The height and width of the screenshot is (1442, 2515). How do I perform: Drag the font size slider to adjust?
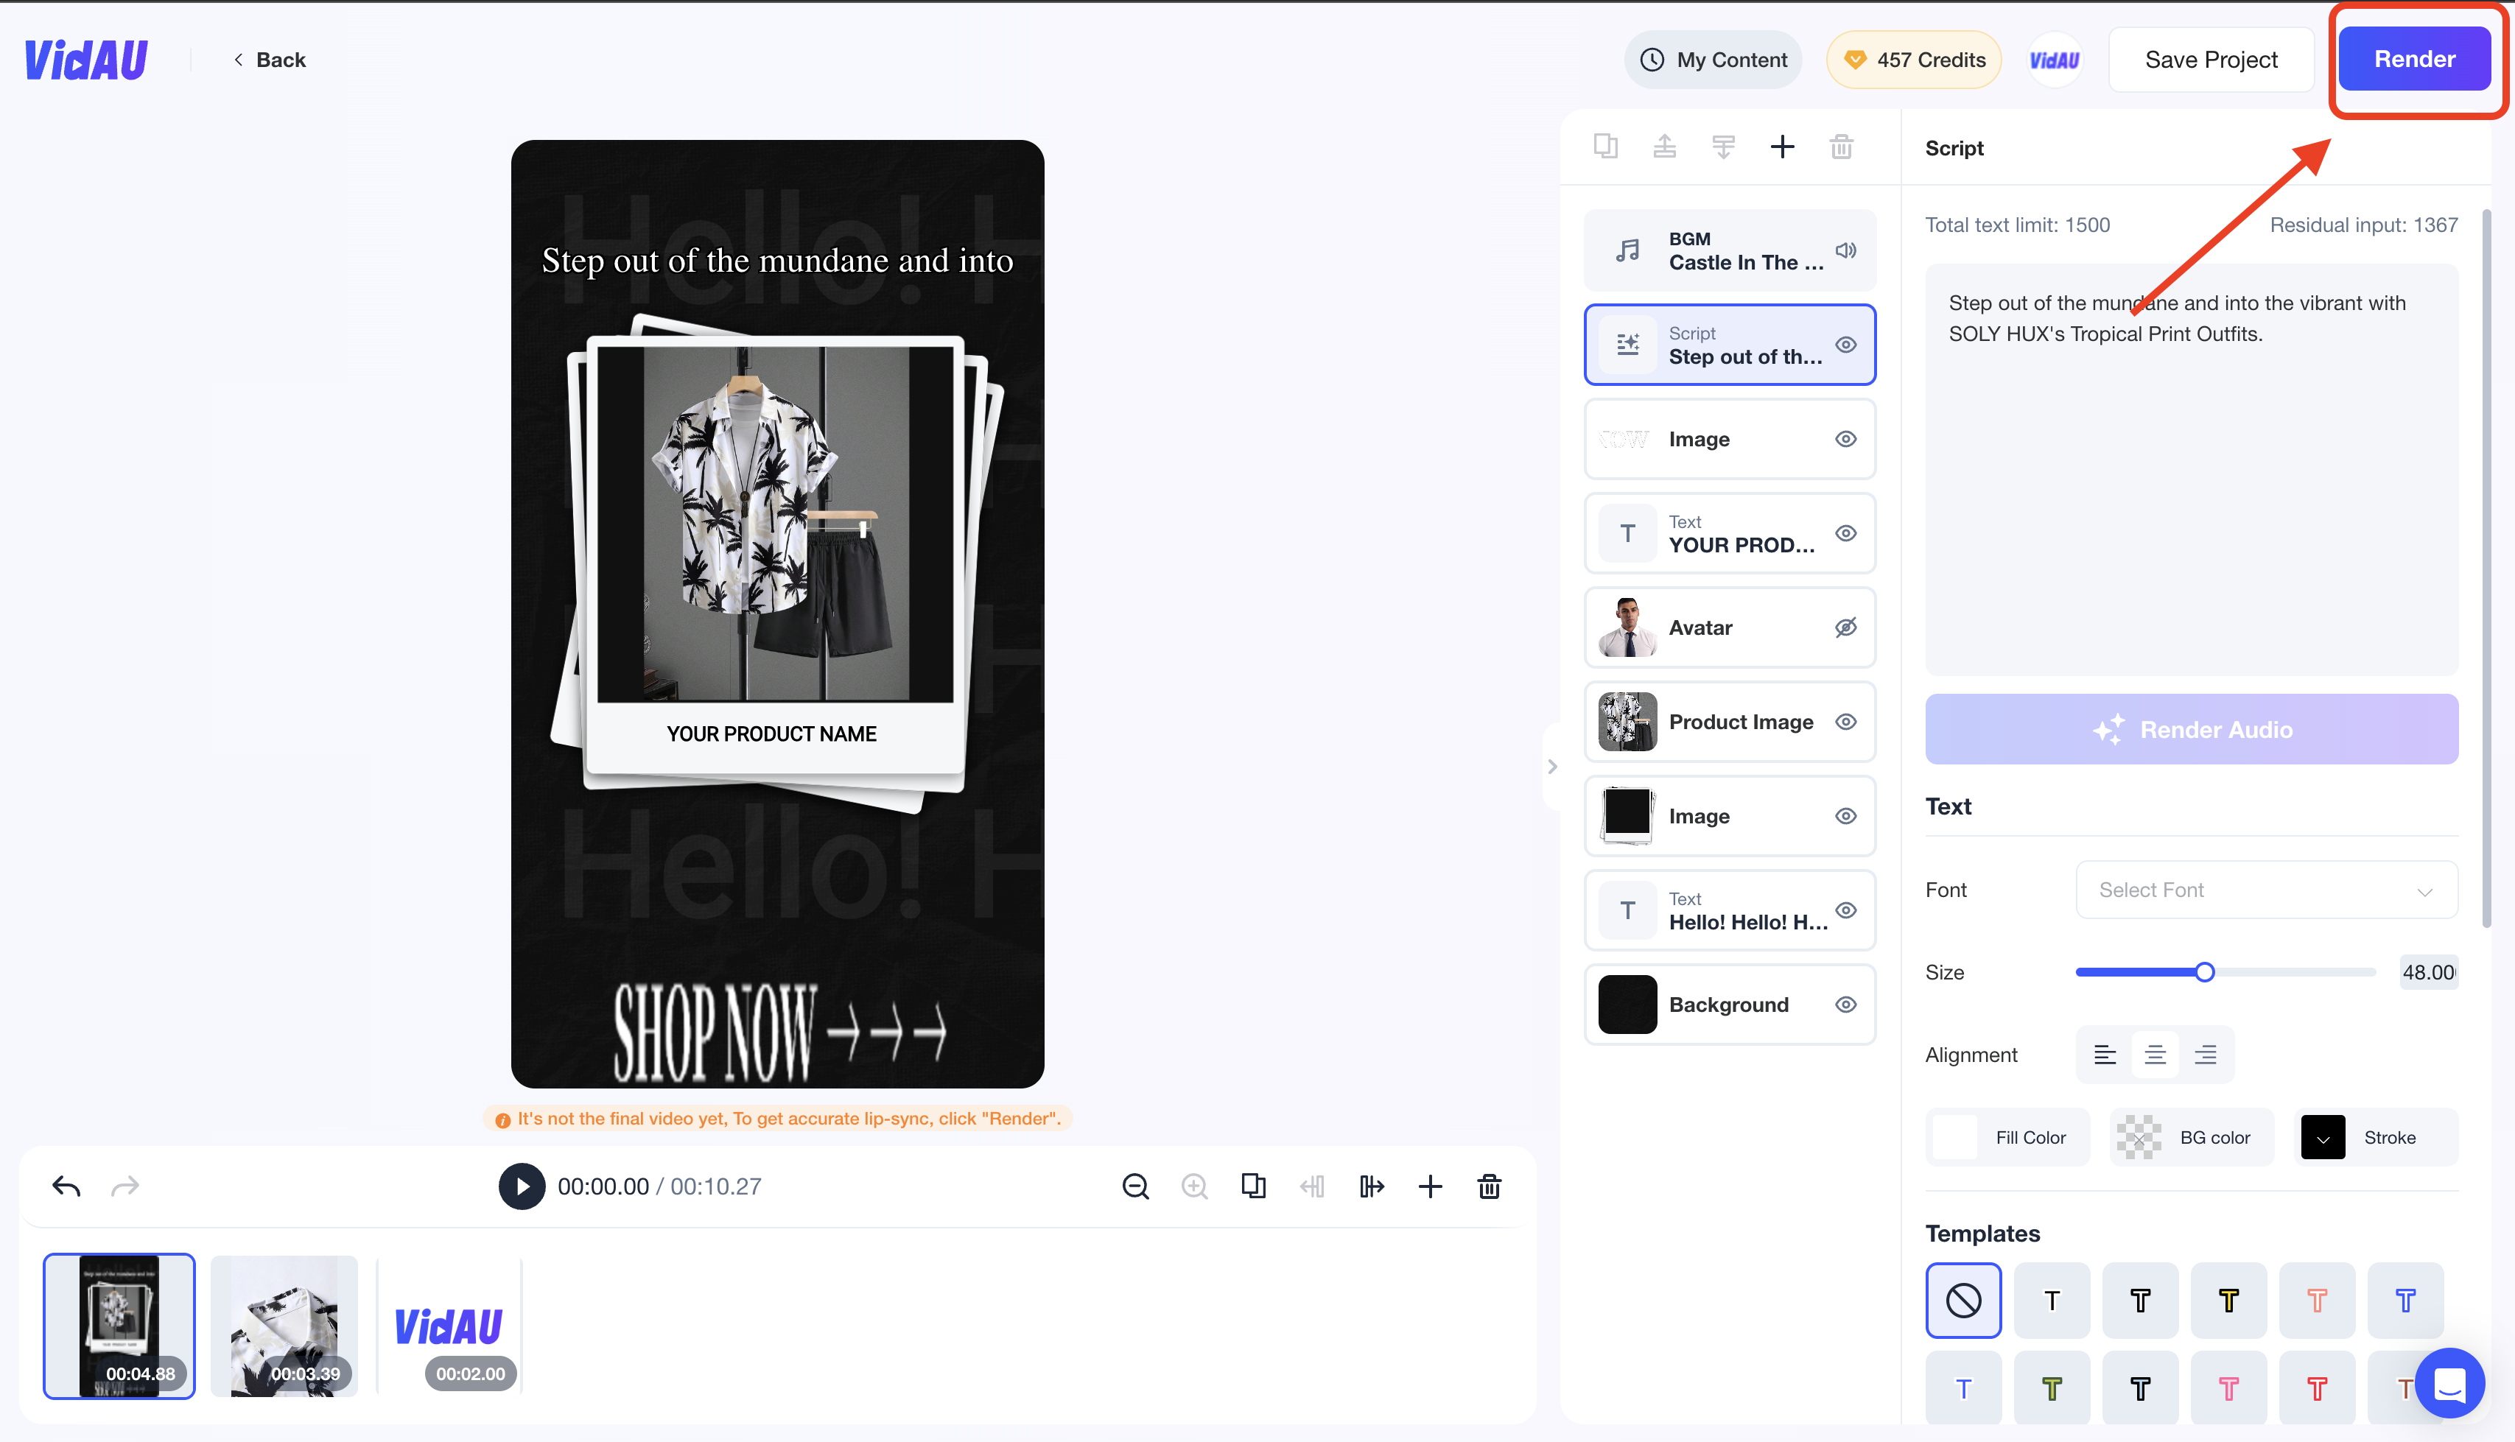(2206, 972)
